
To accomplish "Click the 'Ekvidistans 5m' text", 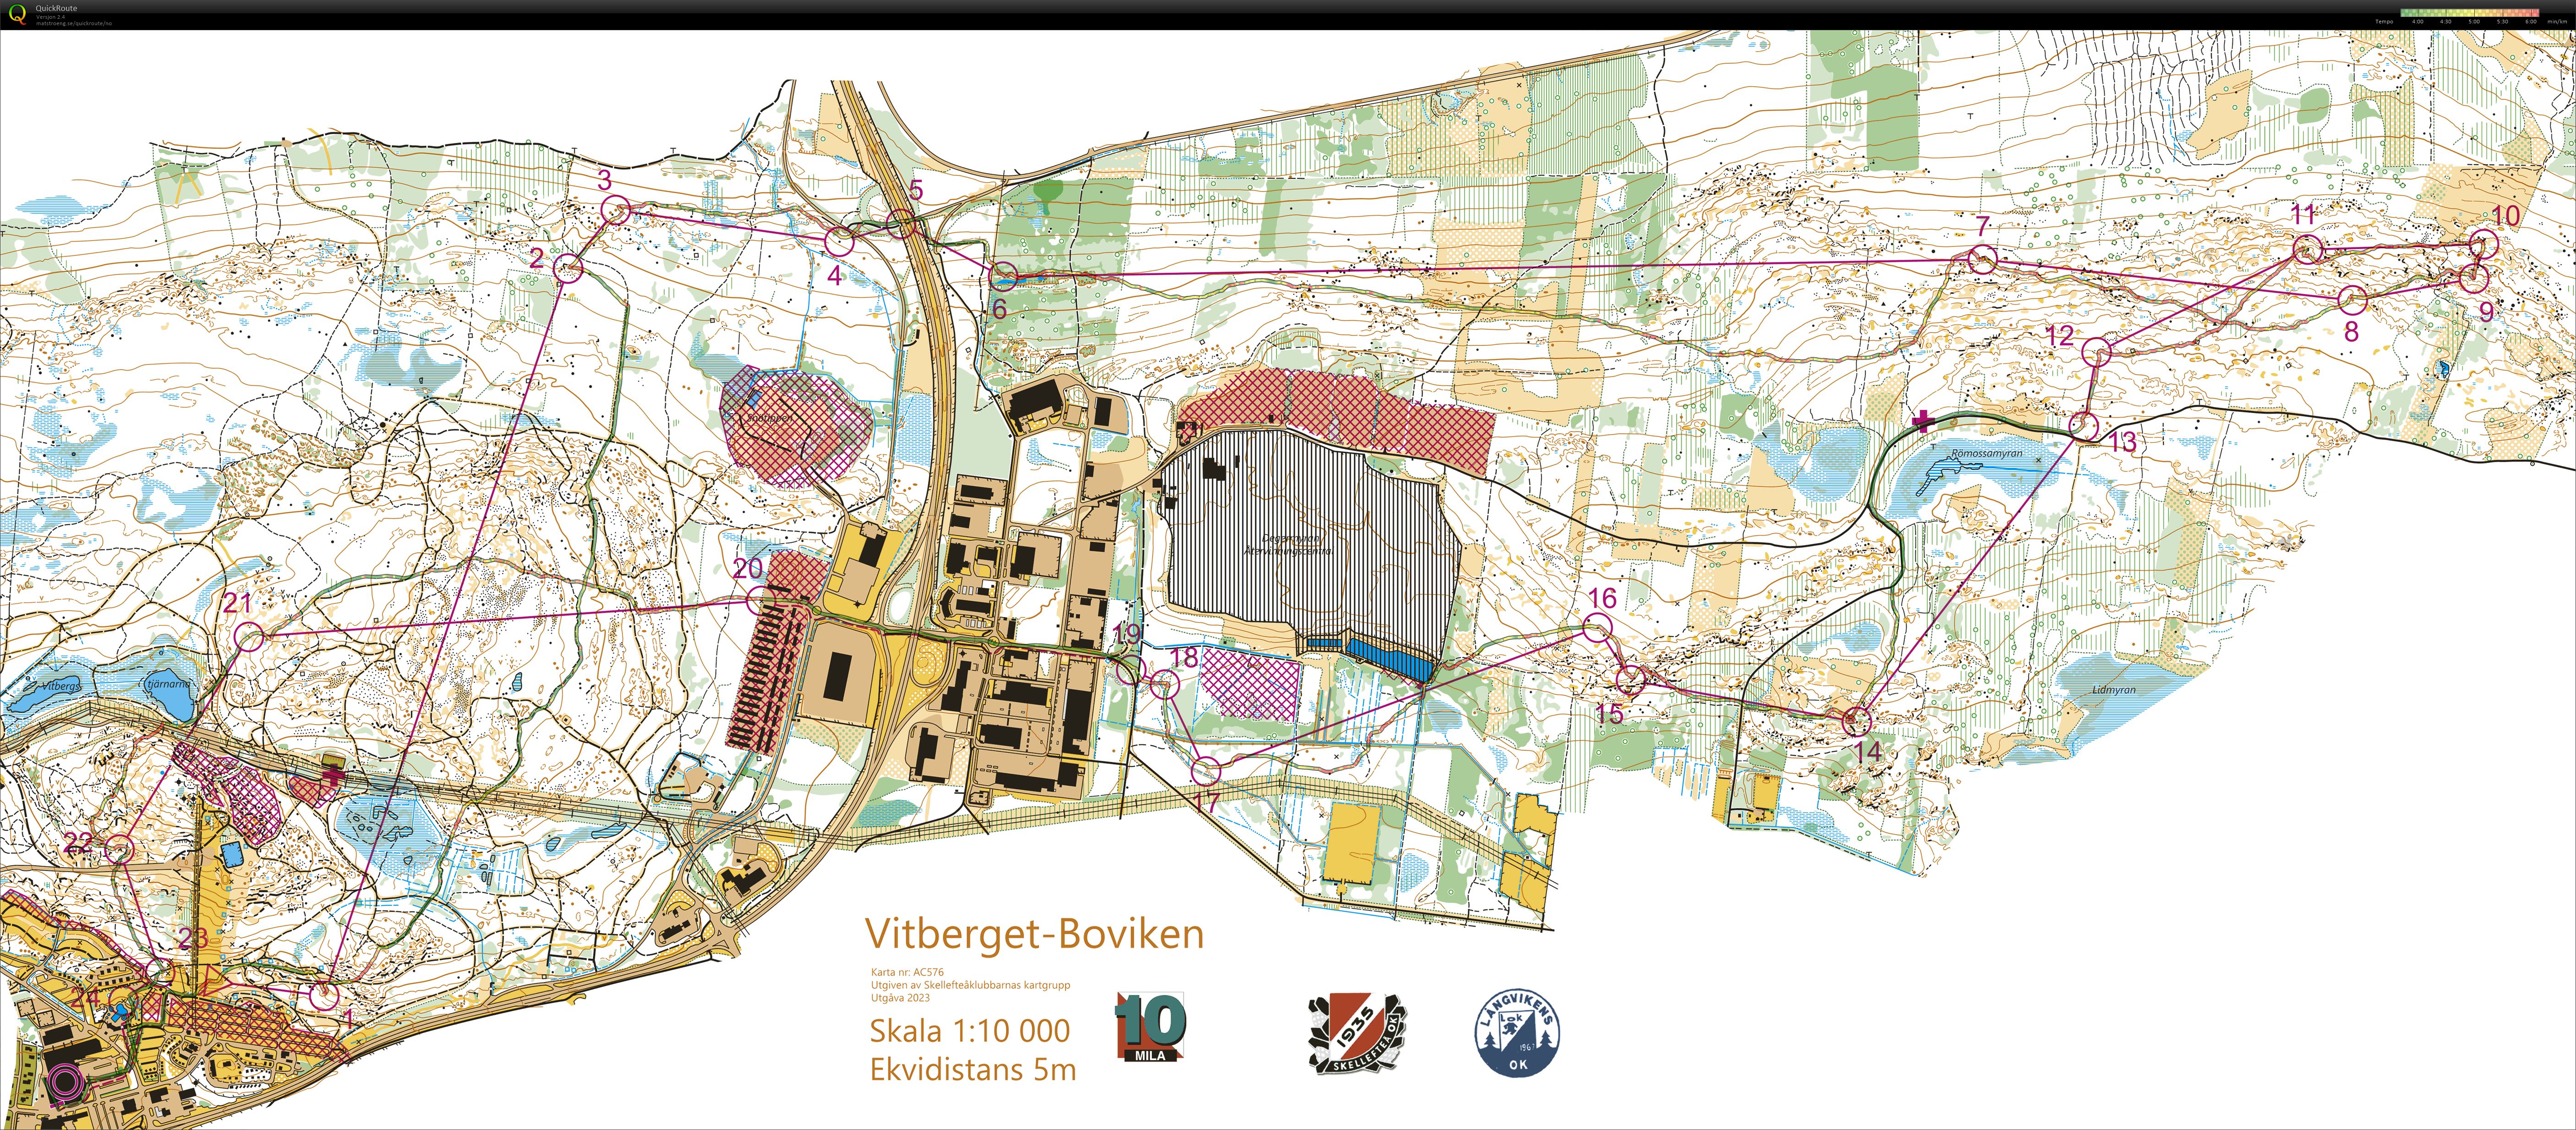I will click(973, 1070).
